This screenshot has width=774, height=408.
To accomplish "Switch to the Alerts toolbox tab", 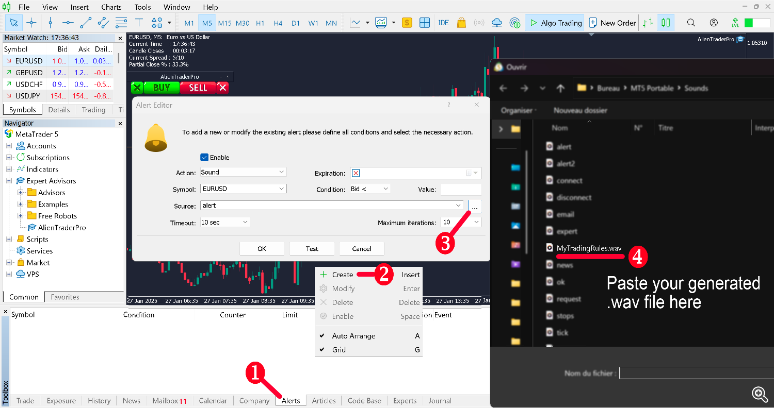I will [291, 401].
